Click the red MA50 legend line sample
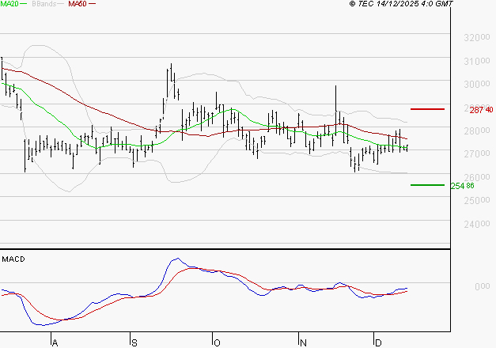Image resolution: width=496 pixels, height=348 pixels. (x=93, y=5)
